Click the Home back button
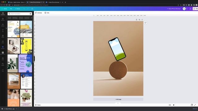 (x=4, y=9)
